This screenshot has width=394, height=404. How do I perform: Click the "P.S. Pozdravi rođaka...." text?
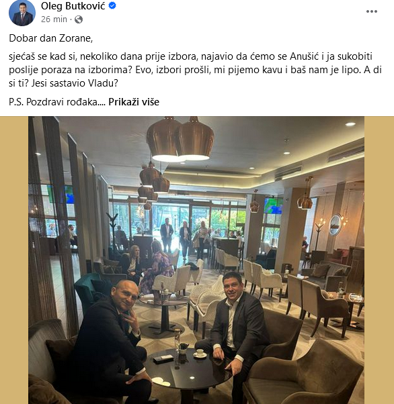pos(57,102)
